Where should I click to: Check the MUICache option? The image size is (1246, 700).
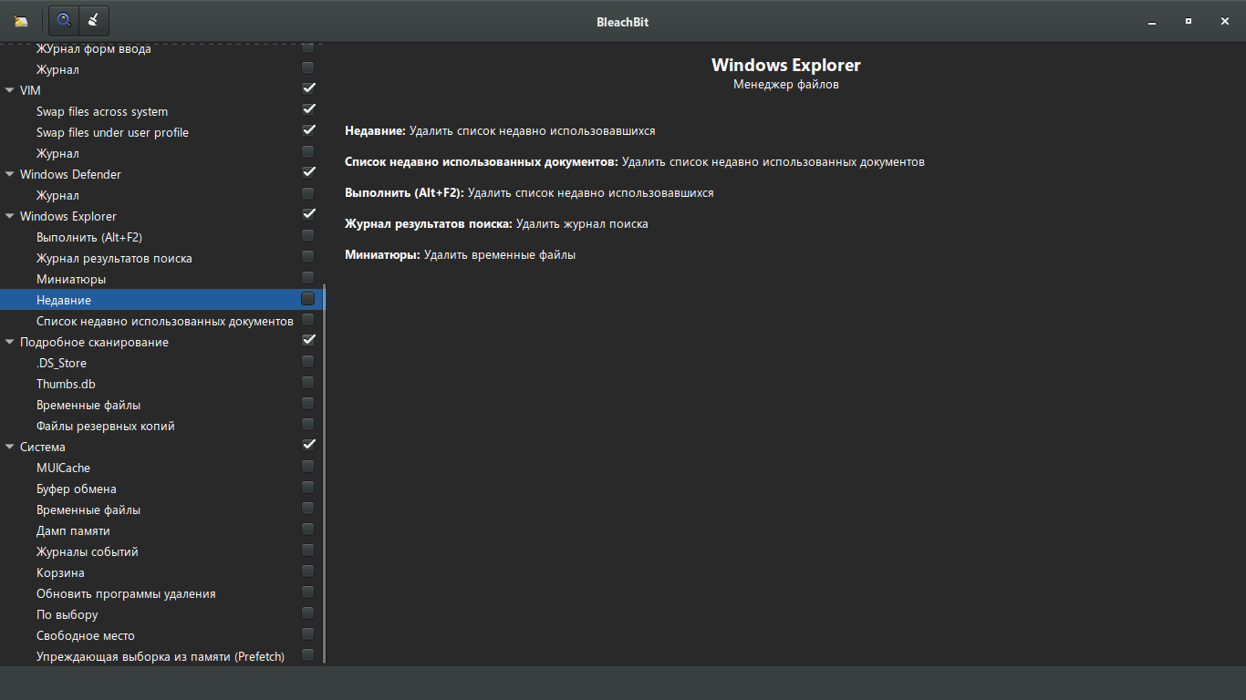(x=307, y=466)
